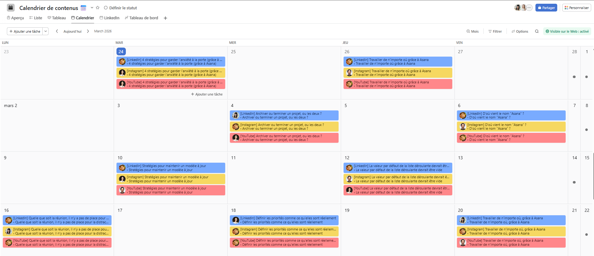Go to the previous month arrow
The width and height of the screenshot is (594, 256).
(x=57, y=31)
